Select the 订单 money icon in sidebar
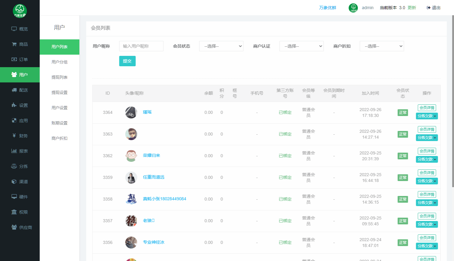 (x=14, y=60)
